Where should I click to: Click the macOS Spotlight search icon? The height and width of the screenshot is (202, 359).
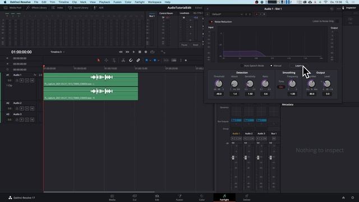click(x=347, y=2)
